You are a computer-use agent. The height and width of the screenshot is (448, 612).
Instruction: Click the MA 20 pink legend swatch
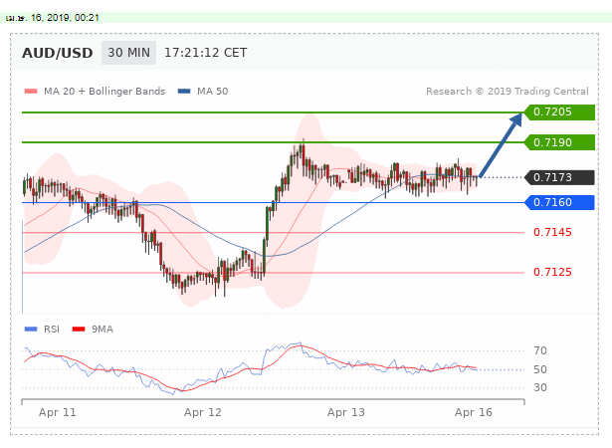click(31, 92)
